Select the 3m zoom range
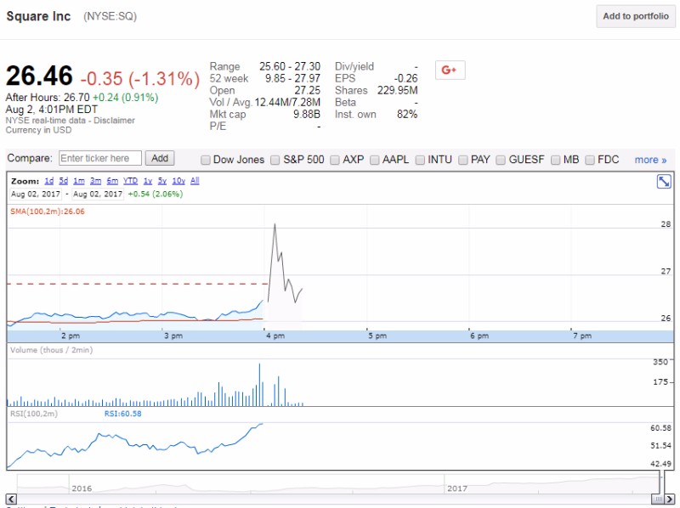Image resolution: width=680 pixels, height=508 pixels. 95,181
